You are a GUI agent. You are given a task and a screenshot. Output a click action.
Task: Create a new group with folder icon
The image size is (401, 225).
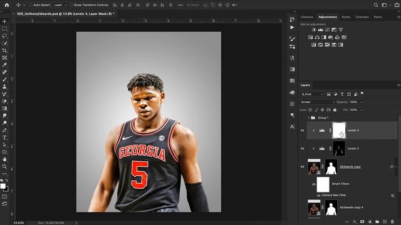click(x=377, y=222)
